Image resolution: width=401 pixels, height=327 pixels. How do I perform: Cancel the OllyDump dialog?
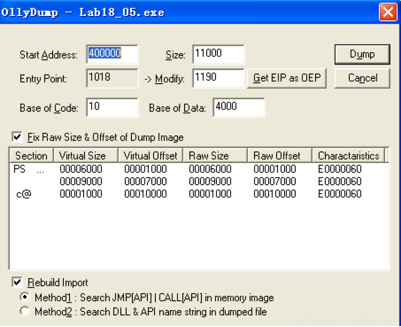point(362,78)
